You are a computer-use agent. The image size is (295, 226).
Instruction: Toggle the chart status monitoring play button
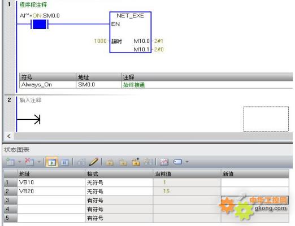[x=52, y=162]
